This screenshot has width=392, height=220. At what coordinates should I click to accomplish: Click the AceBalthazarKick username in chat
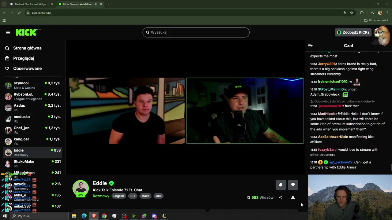pyautogui.click(x=333, y=137)
